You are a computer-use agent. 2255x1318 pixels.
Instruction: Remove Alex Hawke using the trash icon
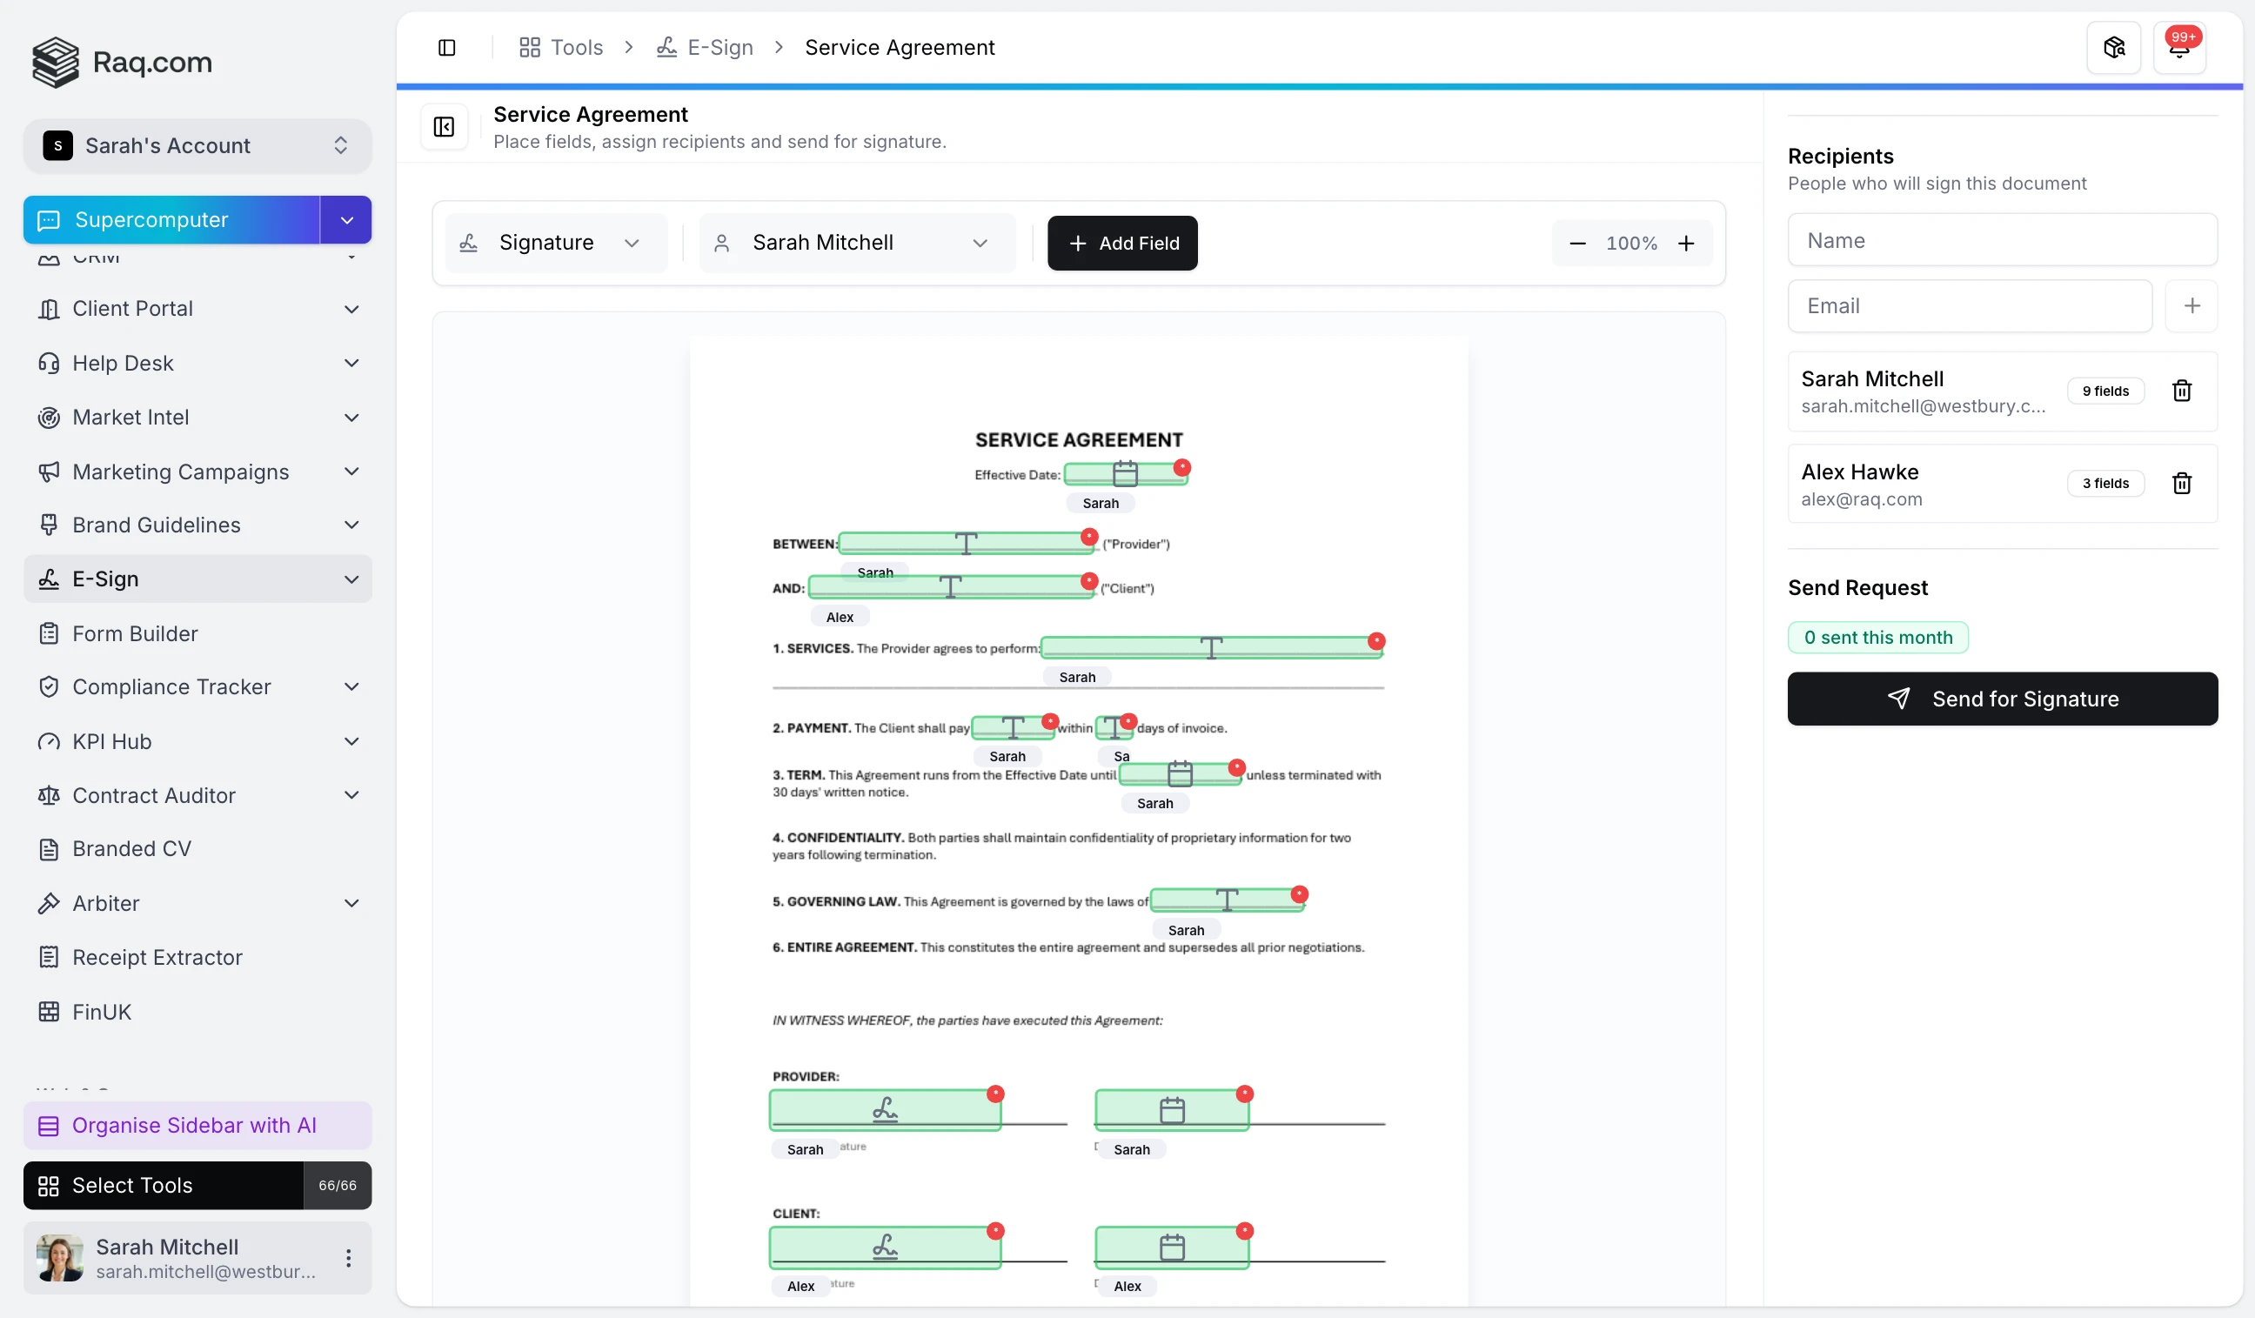click(x=2181, y=483)
